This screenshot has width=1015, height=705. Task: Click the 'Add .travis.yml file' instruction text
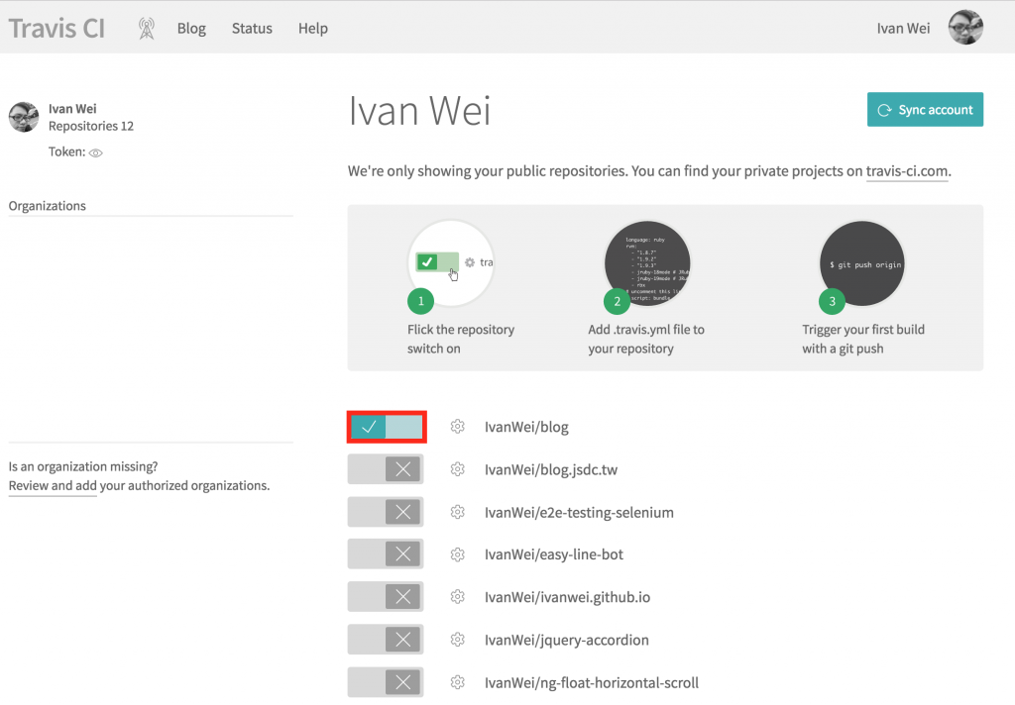[646, 339]
